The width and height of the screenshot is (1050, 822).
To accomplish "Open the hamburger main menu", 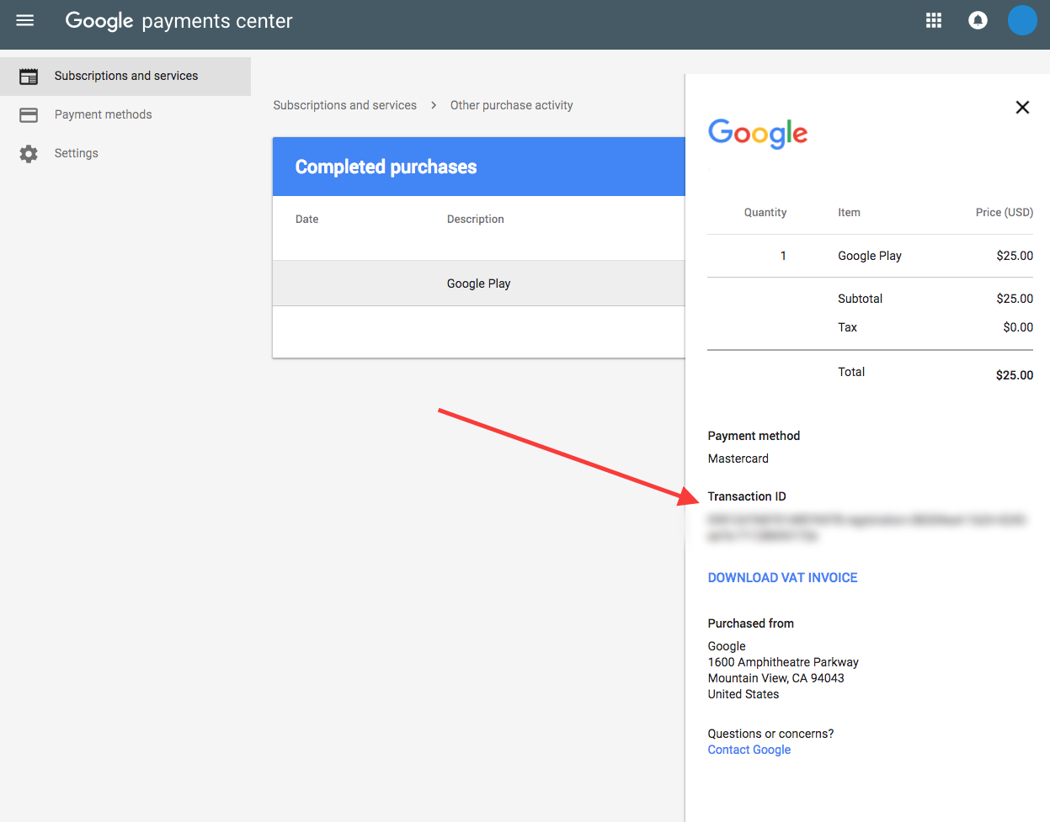I will tap(25, 20).
